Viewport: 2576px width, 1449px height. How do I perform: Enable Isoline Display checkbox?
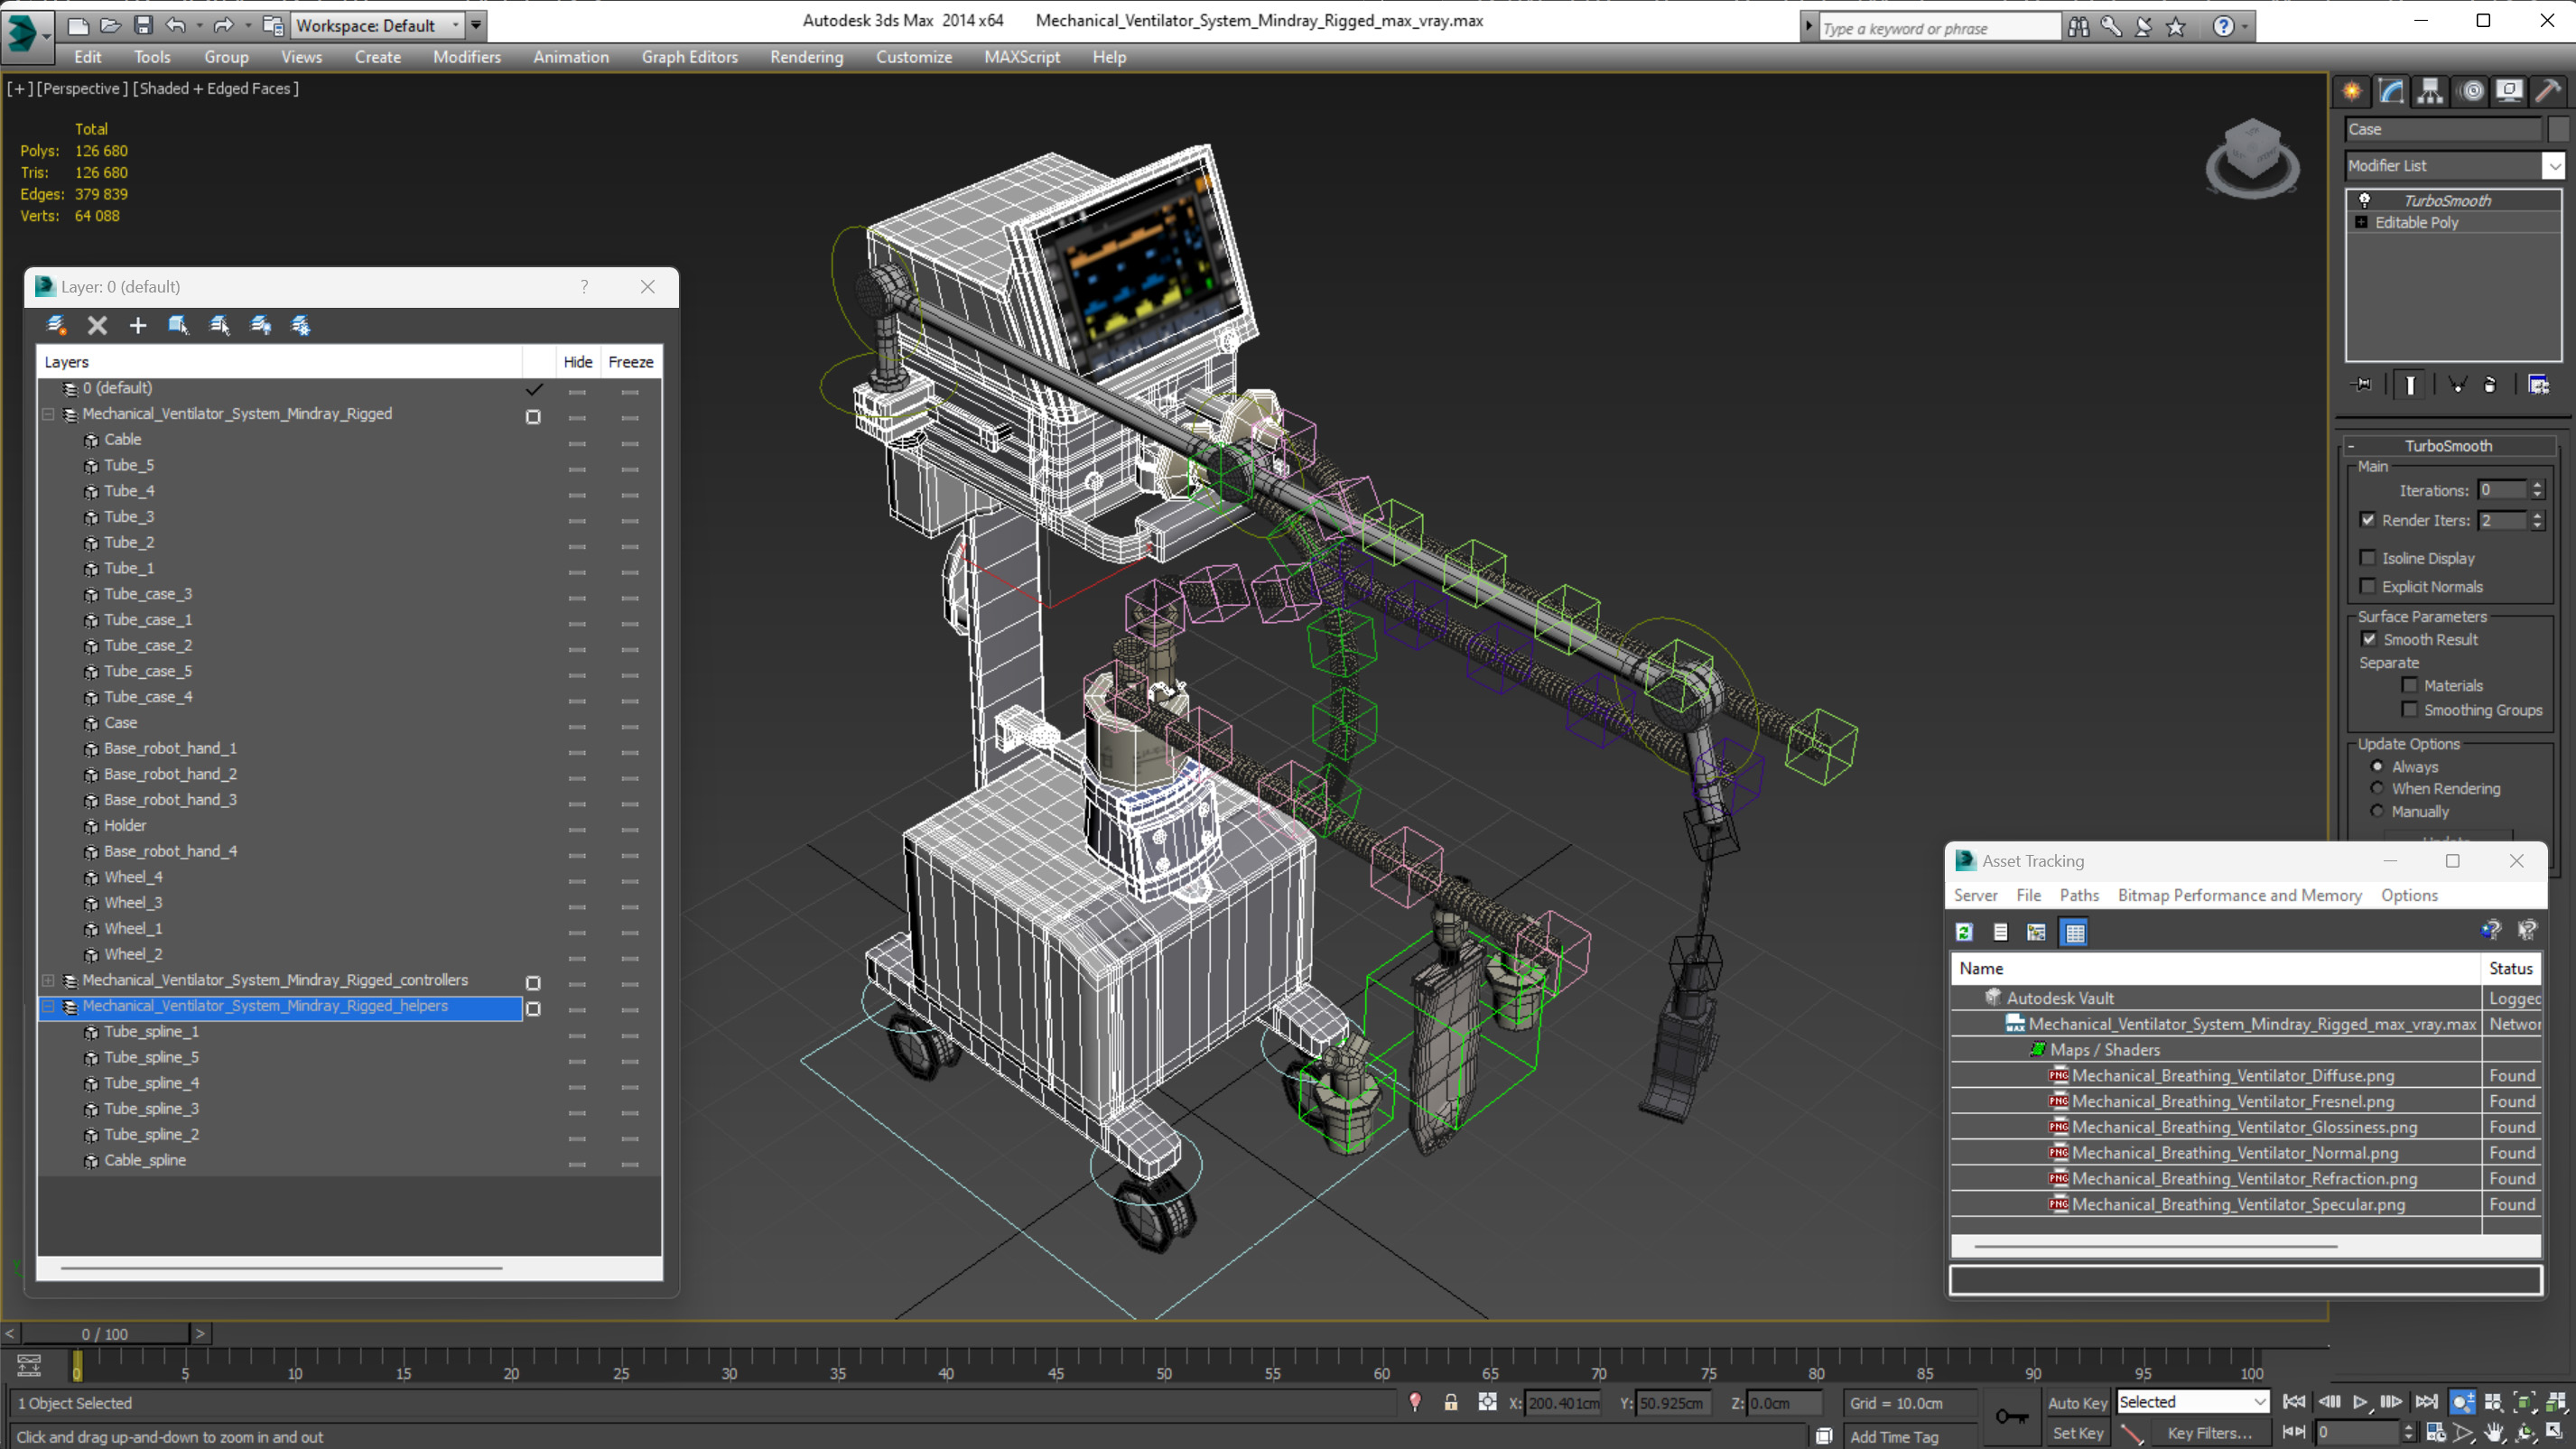coord(2368,558)
